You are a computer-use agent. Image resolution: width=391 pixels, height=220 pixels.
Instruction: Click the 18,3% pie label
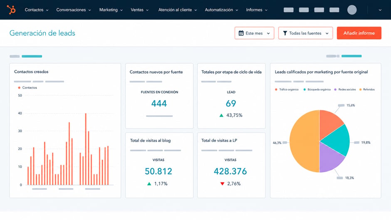[349, 178]
